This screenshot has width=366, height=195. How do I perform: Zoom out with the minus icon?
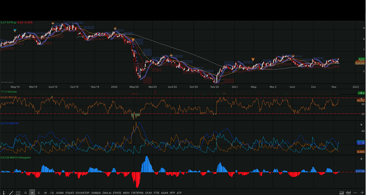356,192
